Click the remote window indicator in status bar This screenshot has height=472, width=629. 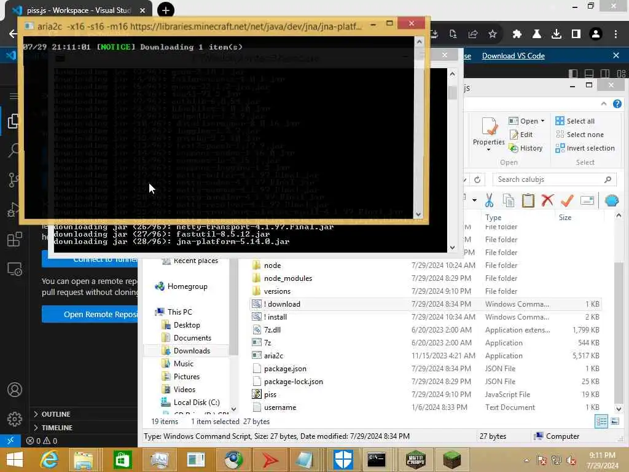click(10, 441)
